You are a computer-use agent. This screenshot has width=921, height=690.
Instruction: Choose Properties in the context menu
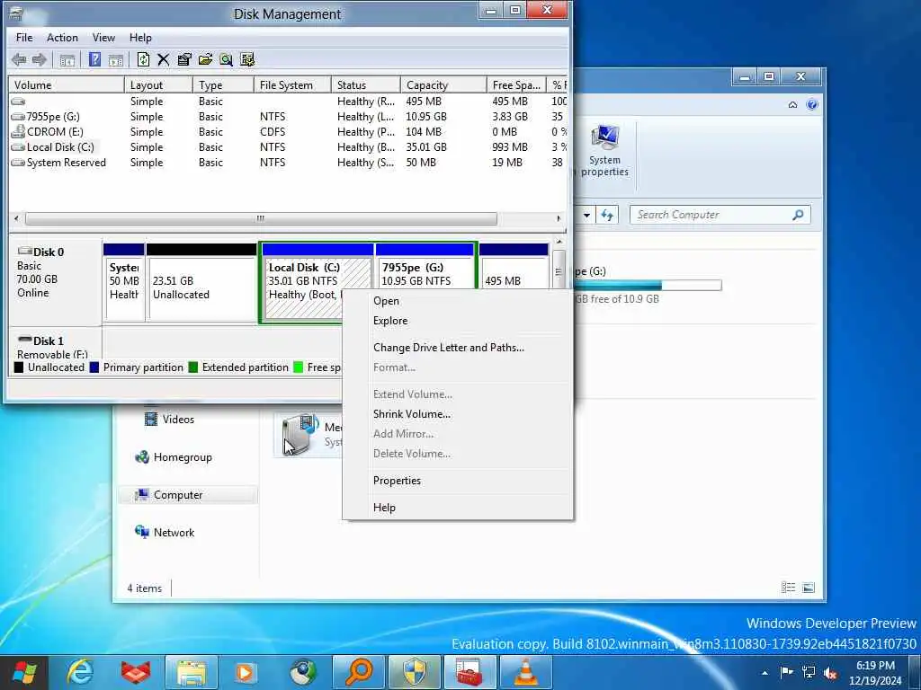(458, 481)
